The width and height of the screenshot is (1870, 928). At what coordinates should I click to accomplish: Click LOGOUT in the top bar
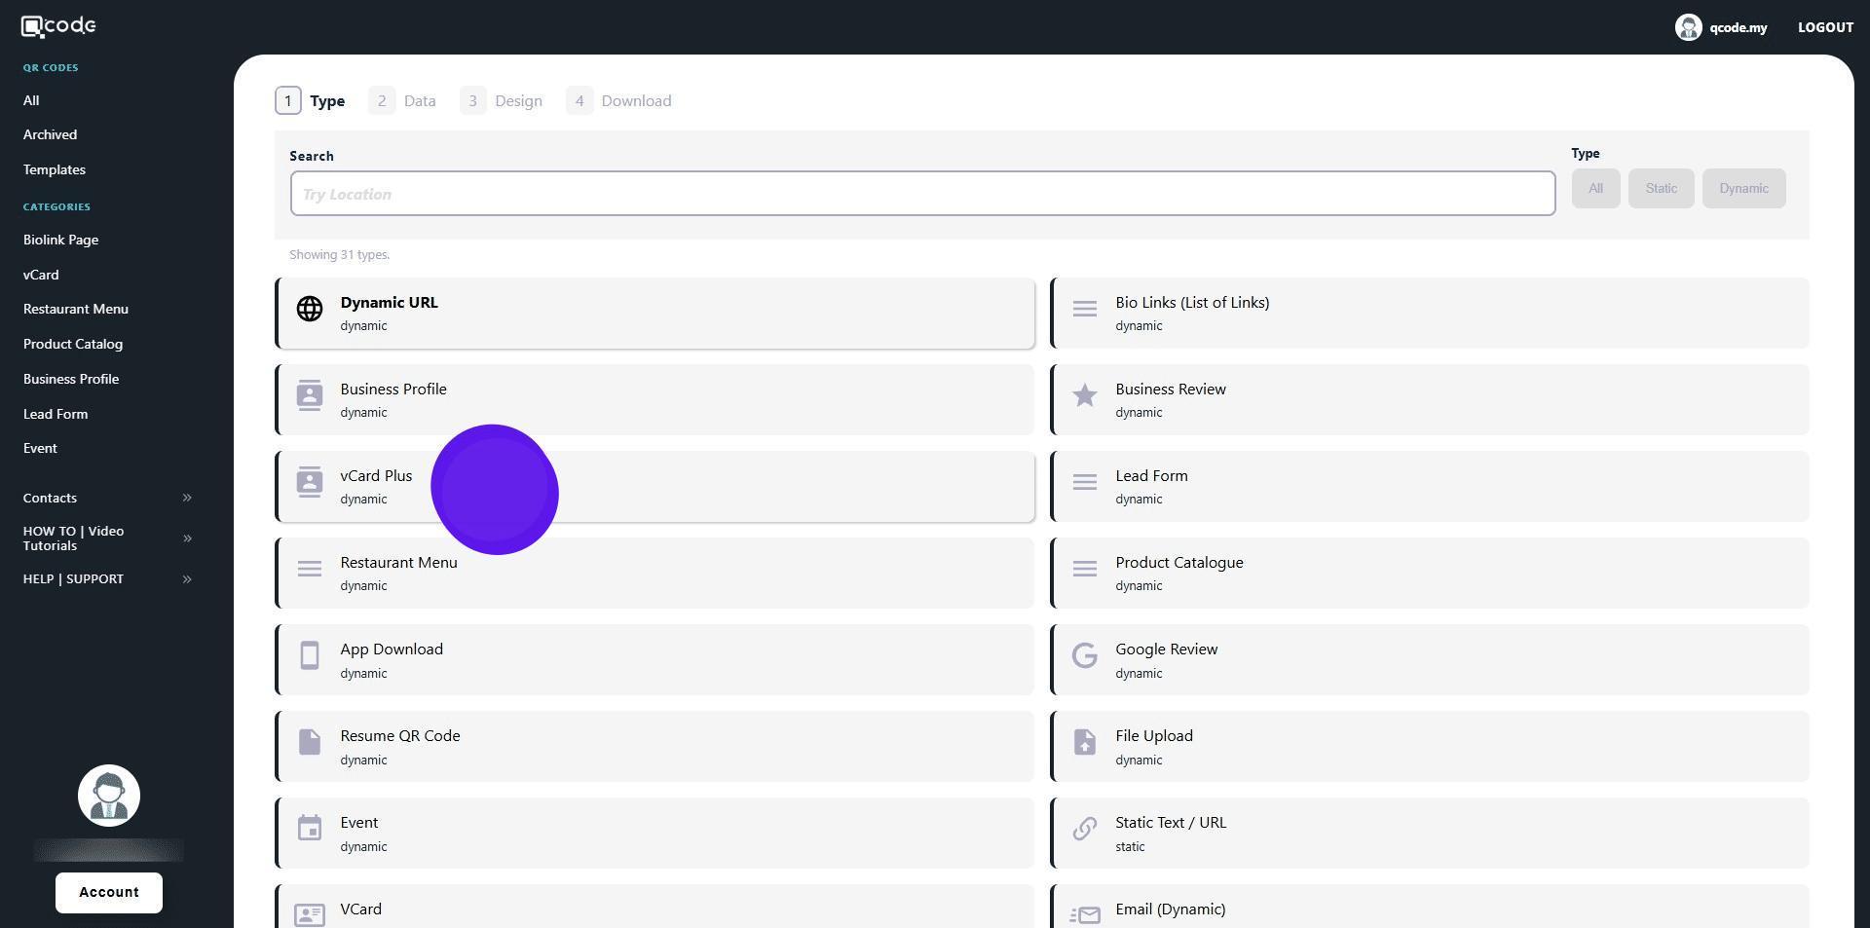tap(1824, 27)
